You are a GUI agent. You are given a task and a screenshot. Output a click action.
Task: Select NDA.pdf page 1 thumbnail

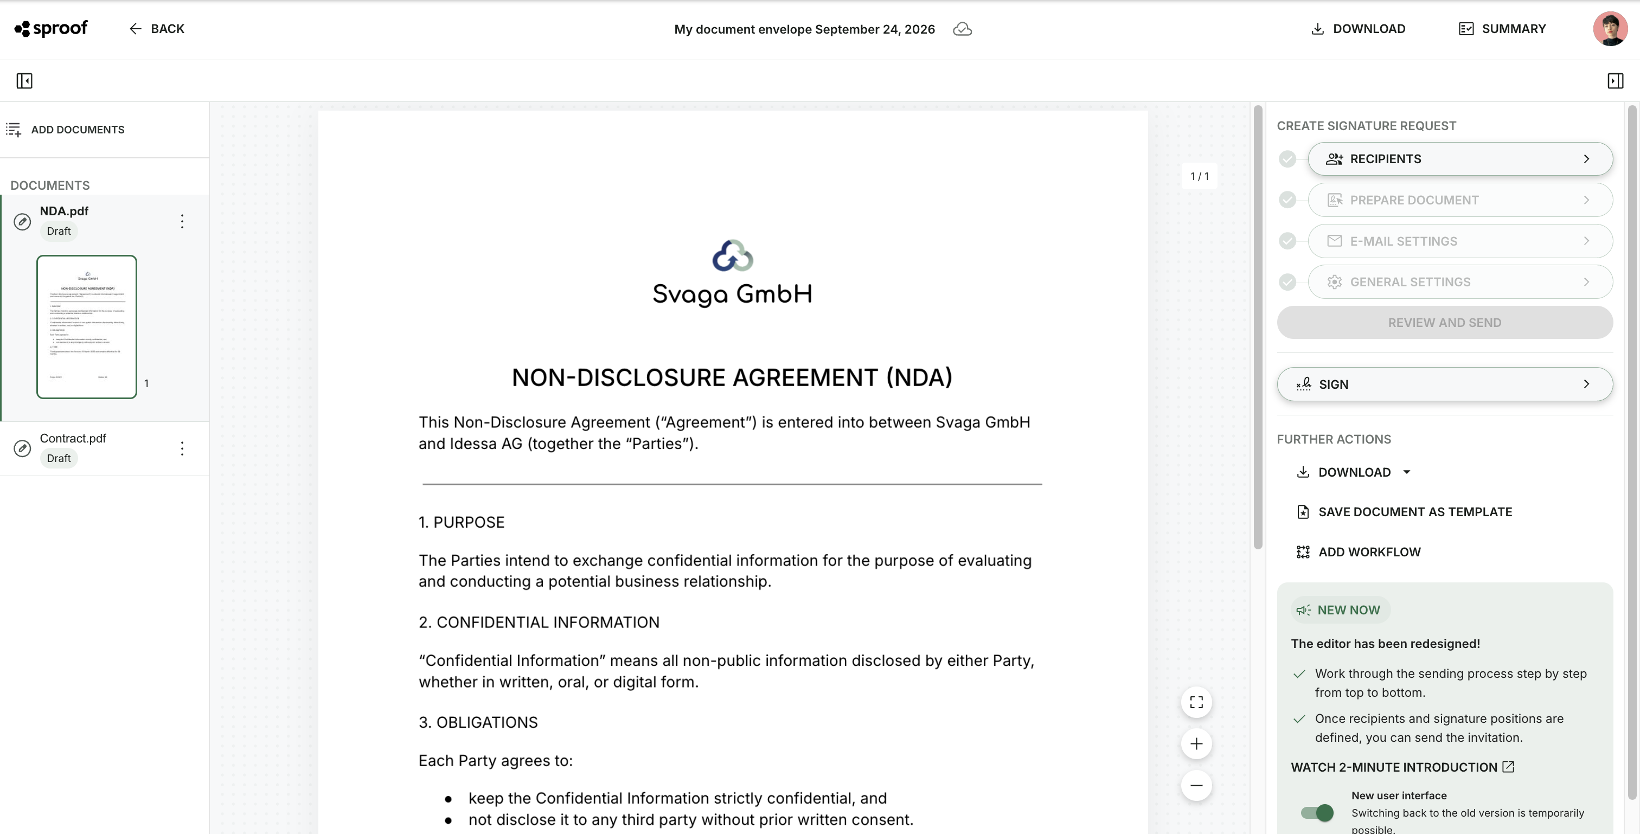pyautogui.click(x=87, y=326)
